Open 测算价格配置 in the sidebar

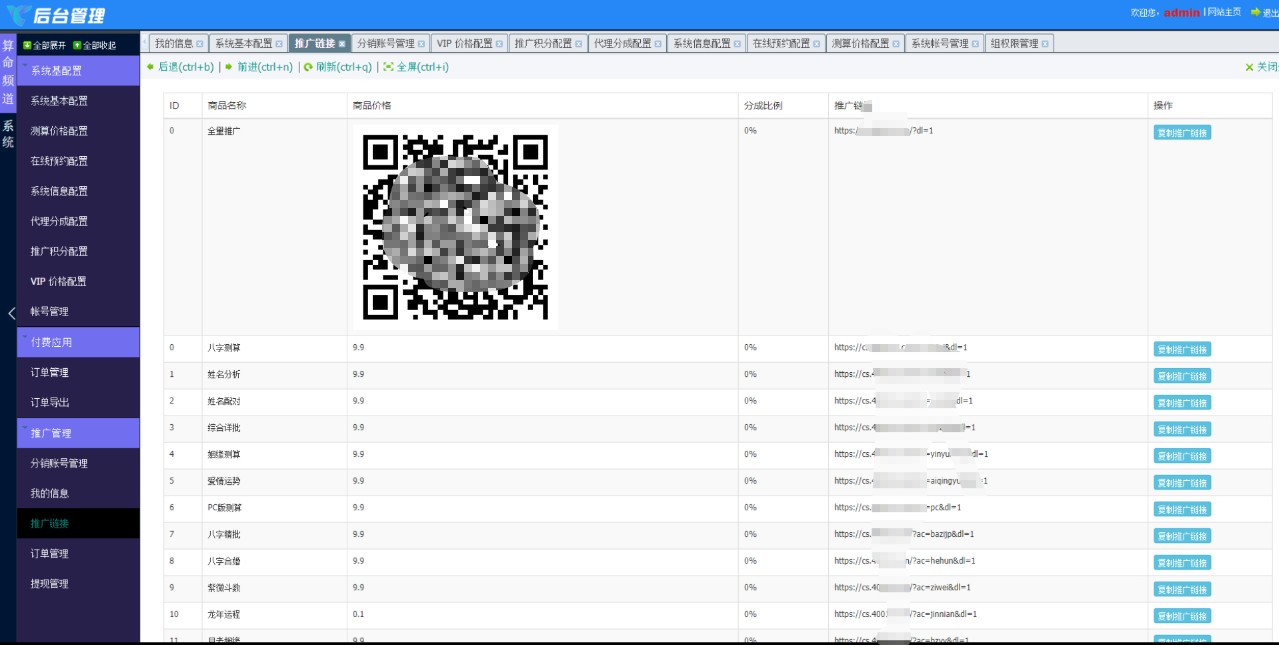pyautogui.click(x=78, y=131)
